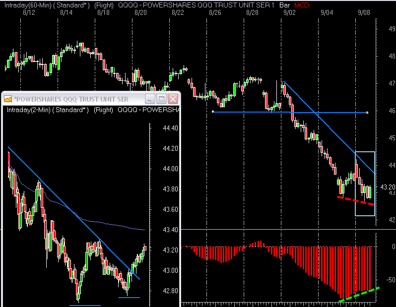Click the 43.40 price label in popup
This screenshot has width=396, height=307.
171,230
